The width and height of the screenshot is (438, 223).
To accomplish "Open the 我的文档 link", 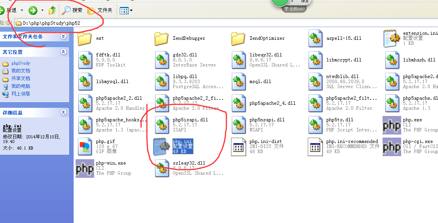I will [21, 71].
